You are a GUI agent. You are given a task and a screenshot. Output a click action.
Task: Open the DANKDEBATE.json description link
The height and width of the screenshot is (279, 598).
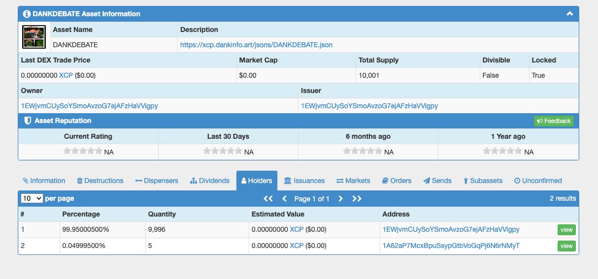coord(256,45)
